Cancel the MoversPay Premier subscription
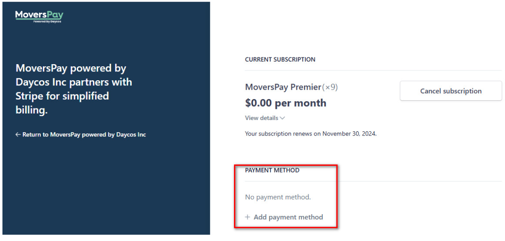This screenshot has height=241, width=505. tap(451, 91)
